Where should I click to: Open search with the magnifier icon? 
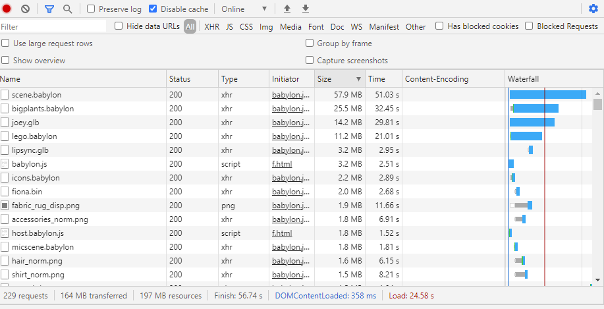tap(67, 9)
